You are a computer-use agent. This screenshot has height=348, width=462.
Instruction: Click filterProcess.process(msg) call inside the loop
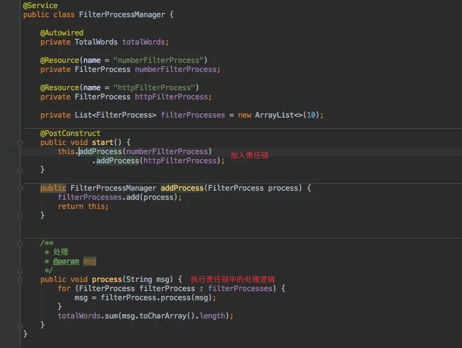(x=156, y=298)
